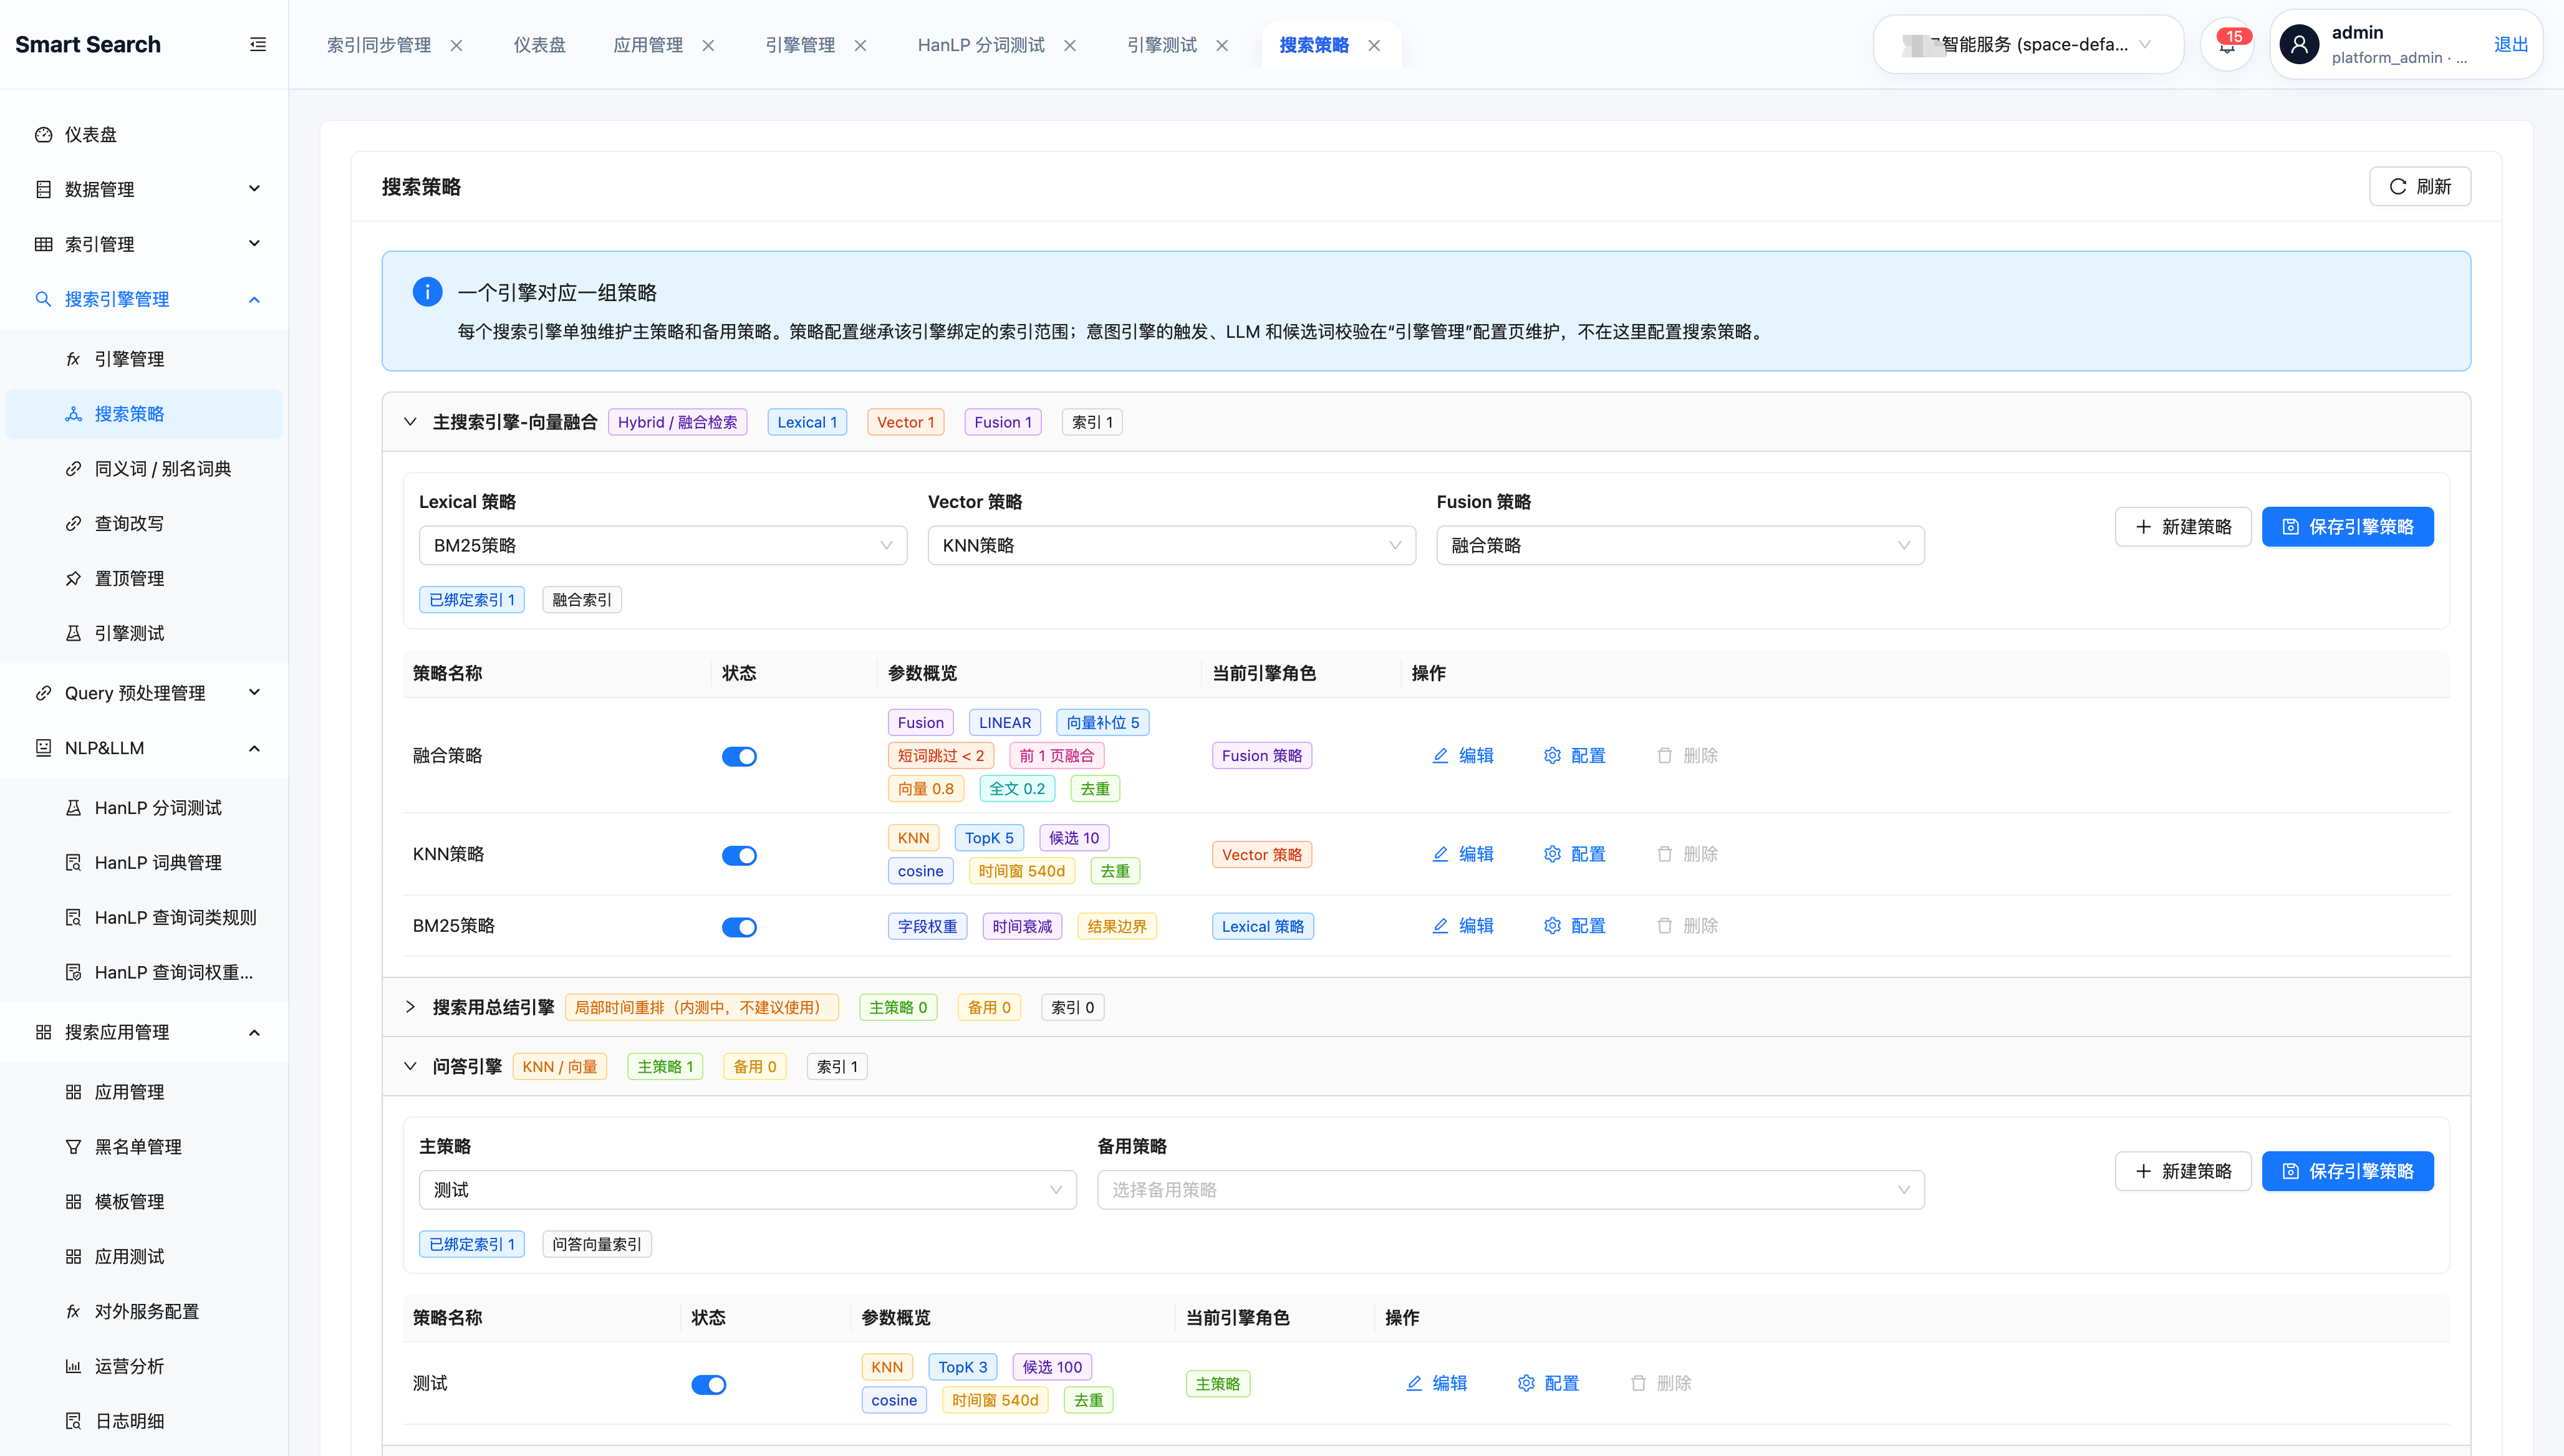The width and height of the screenshot is (2564, 1456).
Task: Switch to the 引擎测试 tab
Action: coord(1162,45)
